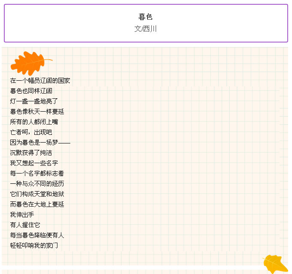This screenshot has width=292, height=274.
Task: Click the line 在一个幅员辽阔的国家
Action: 40,81
